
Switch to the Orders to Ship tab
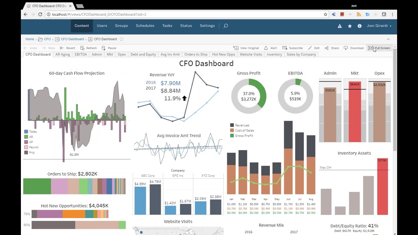(x=196, y=55)
